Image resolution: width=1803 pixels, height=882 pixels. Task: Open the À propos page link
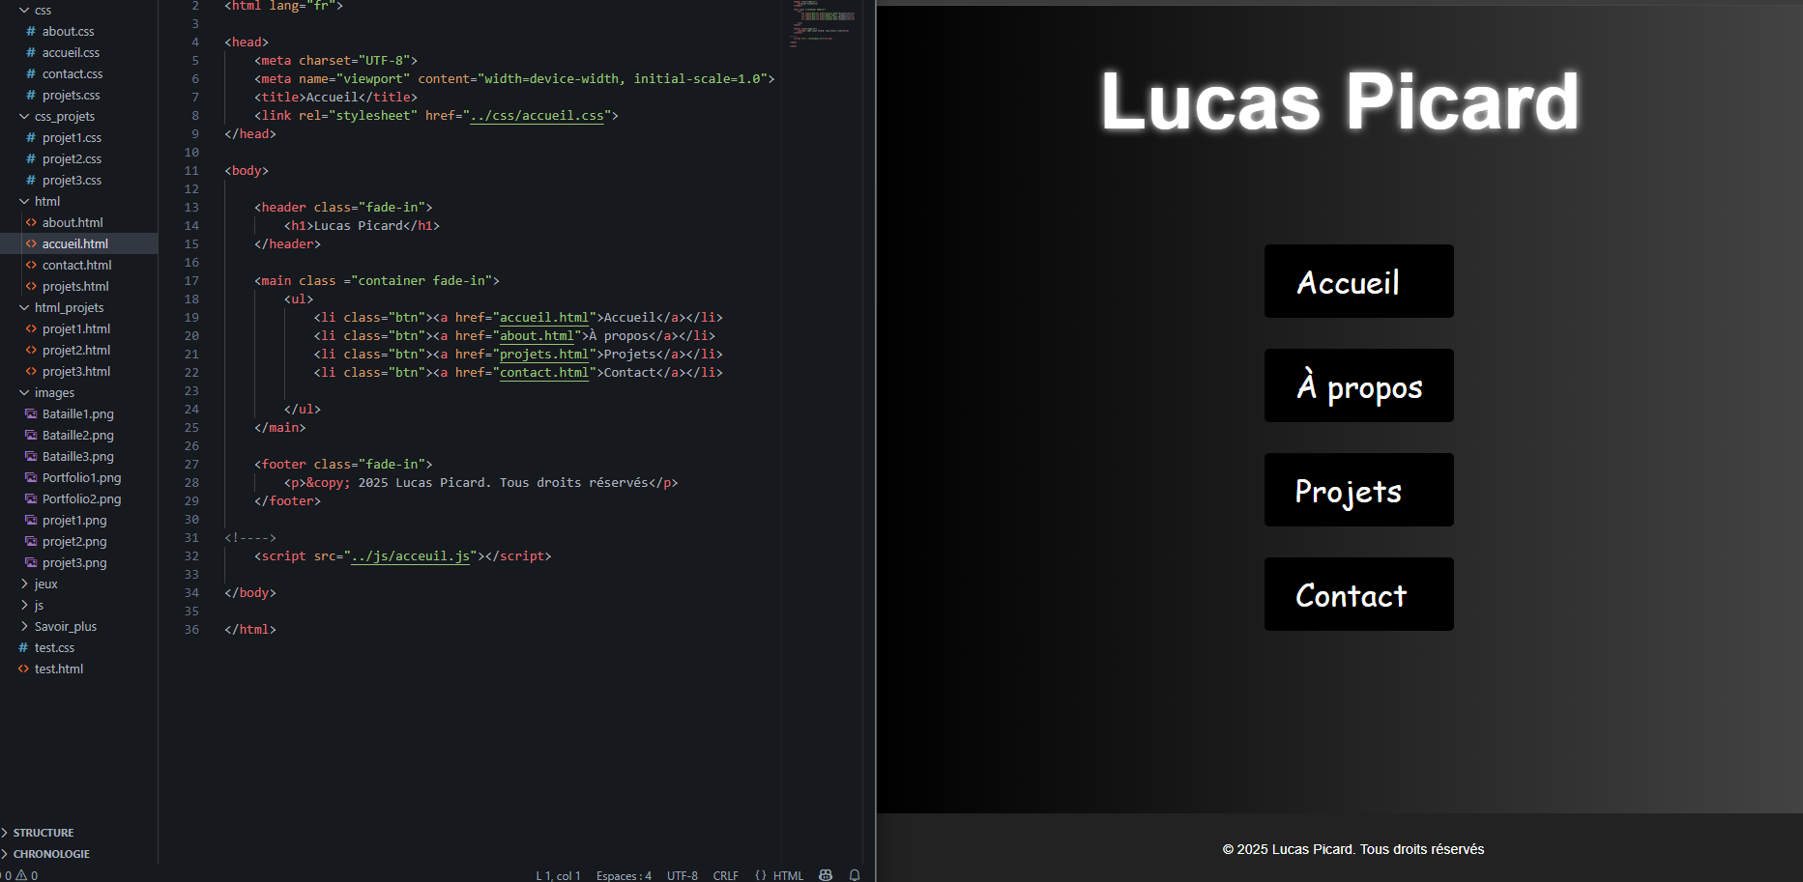click(1358, 385)
